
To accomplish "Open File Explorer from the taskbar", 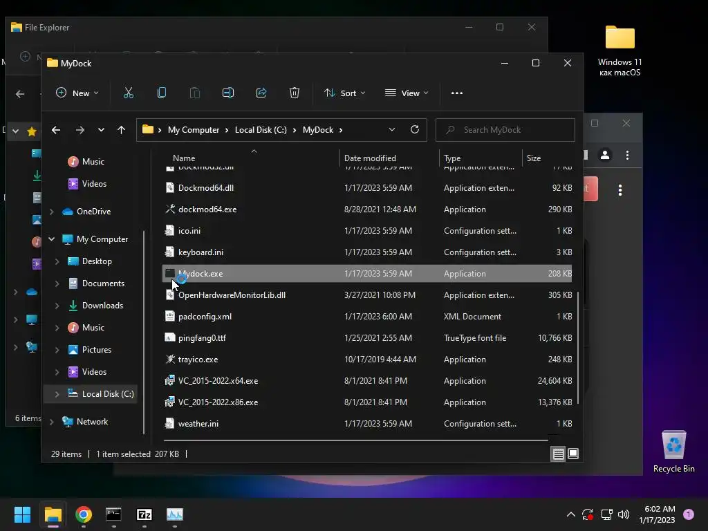I will (x=53, y=514).
